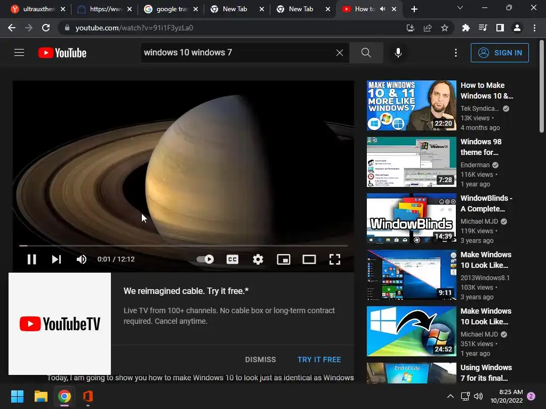Image resolution: width=546 pixels, height=409 pixels.
Task: Open a new browser tab
Action: click(x=414, y=9)
